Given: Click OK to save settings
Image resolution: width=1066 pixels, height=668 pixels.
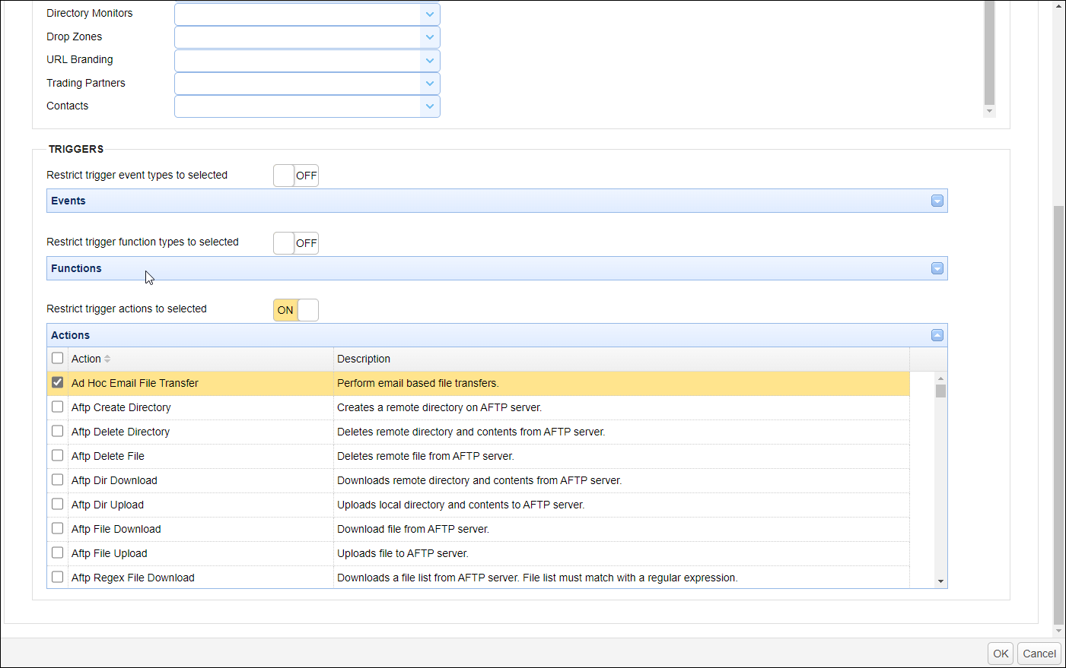Looking at the screenshot, I should click(1001, 654).
